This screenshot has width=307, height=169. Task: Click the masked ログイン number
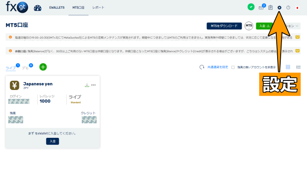point(19,101)
